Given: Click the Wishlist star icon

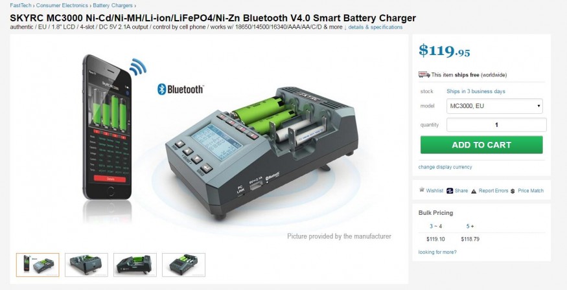Looking at the screenshot, I should point(421,190).
